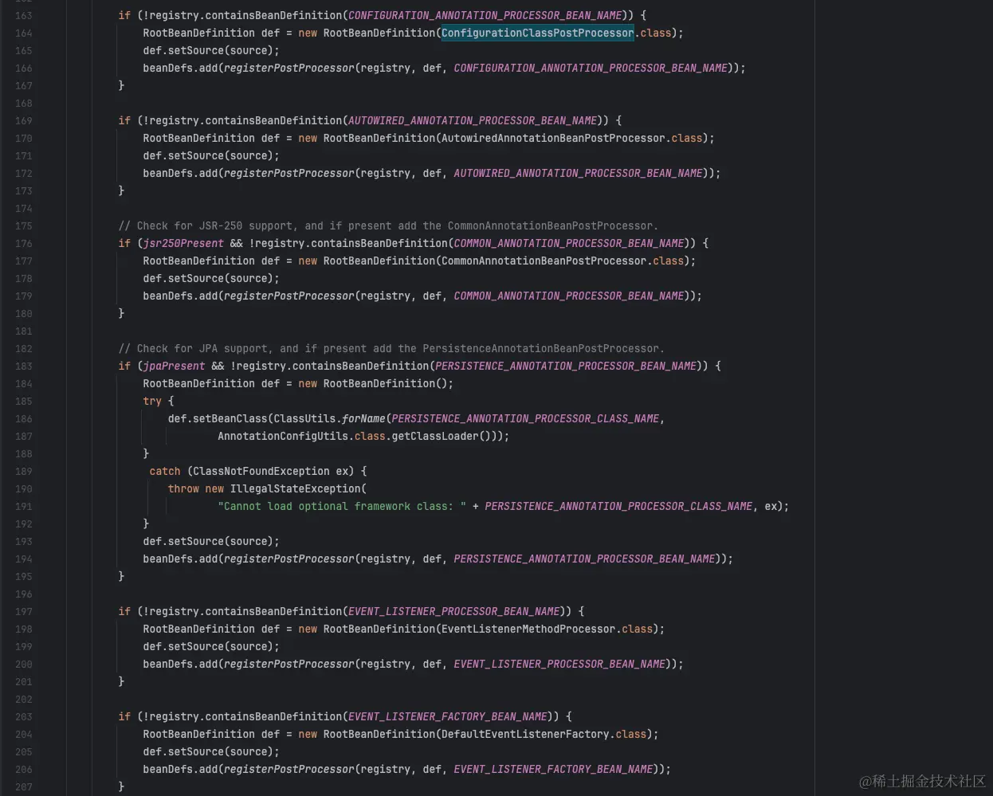
Task: Click COMMON_ANNOTATION_PROCESSOR_BEAN_NAME on line 176
Action: (x=569, y=243)
